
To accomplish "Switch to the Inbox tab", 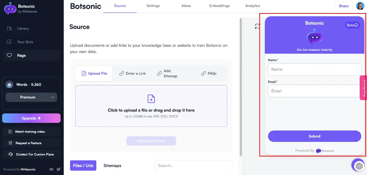I will [x=186, y=6].
